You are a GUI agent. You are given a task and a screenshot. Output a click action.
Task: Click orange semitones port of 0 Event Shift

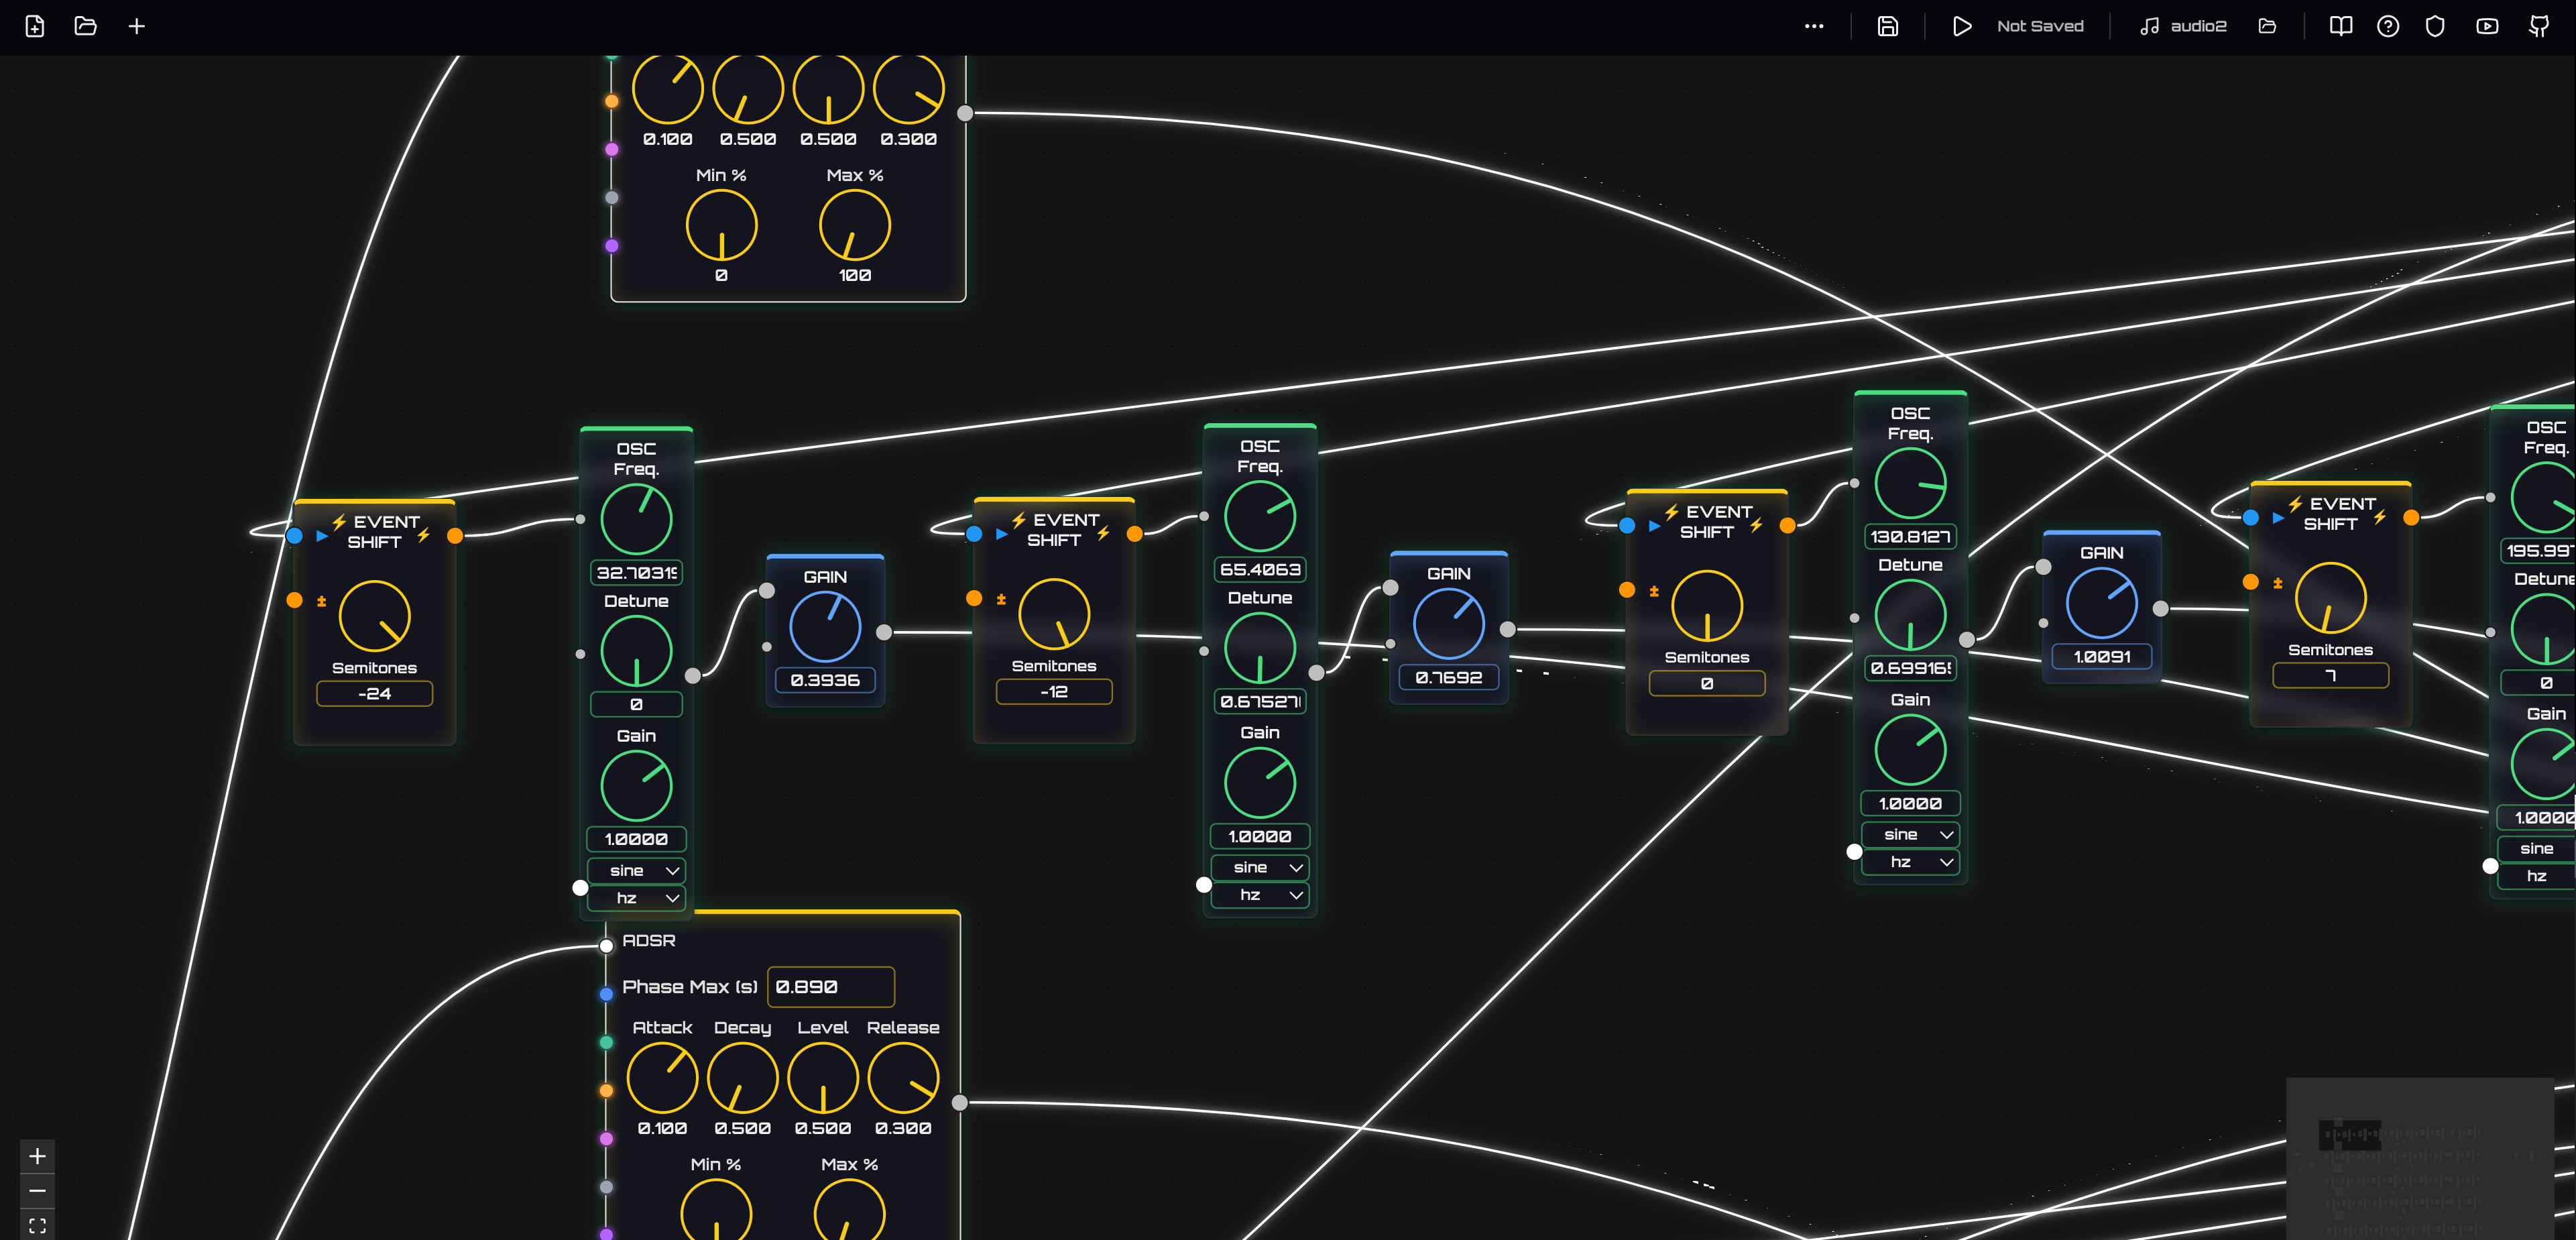[x=1627, y=590]
